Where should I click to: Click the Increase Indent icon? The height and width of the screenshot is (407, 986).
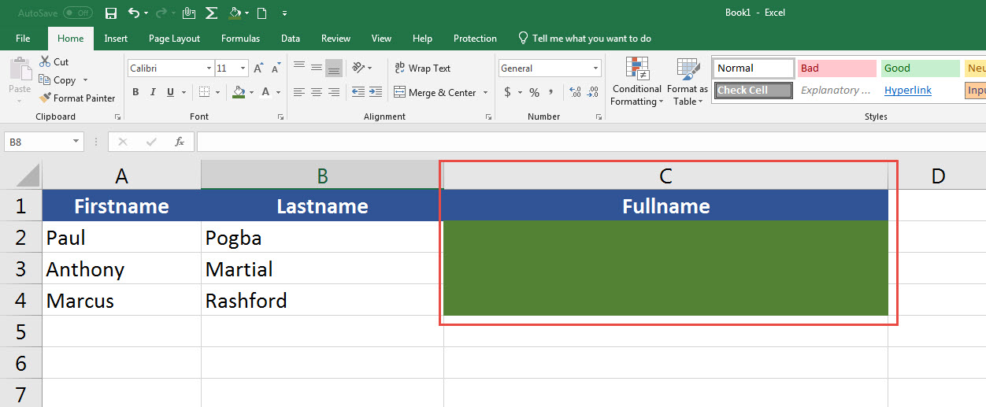376,93
